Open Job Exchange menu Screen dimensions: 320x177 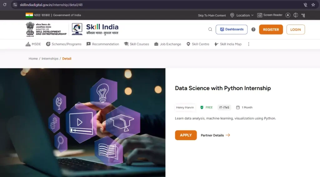pyautogui.click(x=167, y=44)
